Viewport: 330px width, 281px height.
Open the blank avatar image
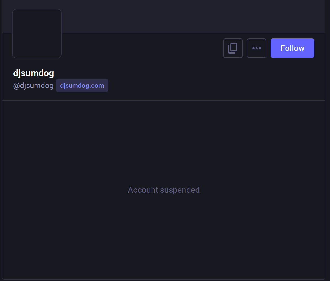(x=37, y=34)
